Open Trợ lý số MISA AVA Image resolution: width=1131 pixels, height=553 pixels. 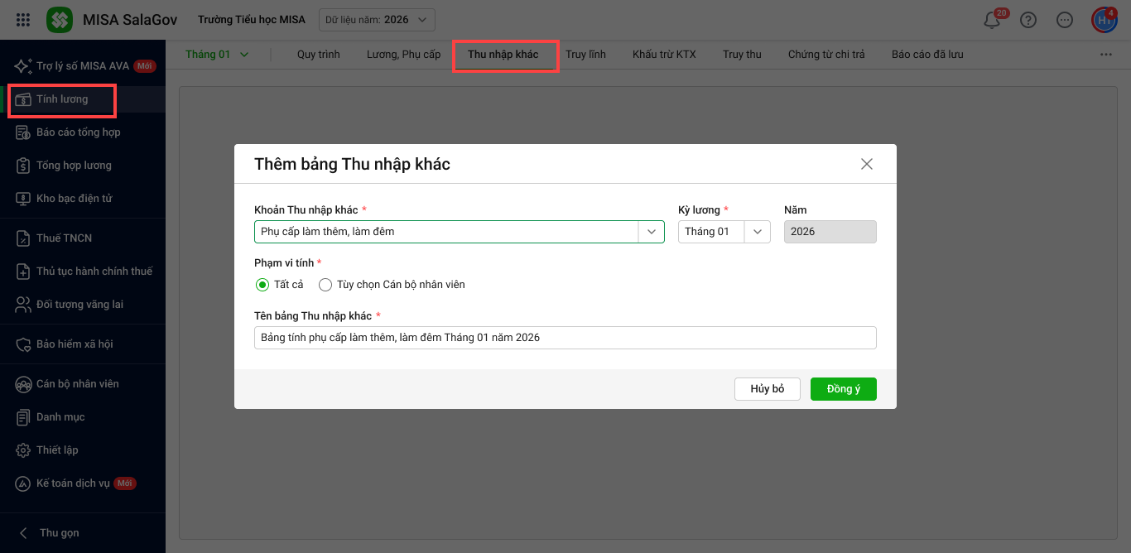pyautogui.click(x=82, y=66)
